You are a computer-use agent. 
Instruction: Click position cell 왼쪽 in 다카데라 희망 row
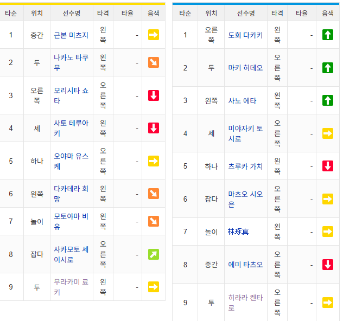pyautogui.click(x=37, y=194)
